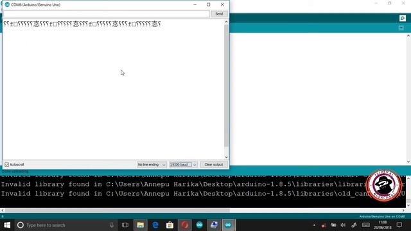Click the Send button in serial monitor

(x=219, y=14)
